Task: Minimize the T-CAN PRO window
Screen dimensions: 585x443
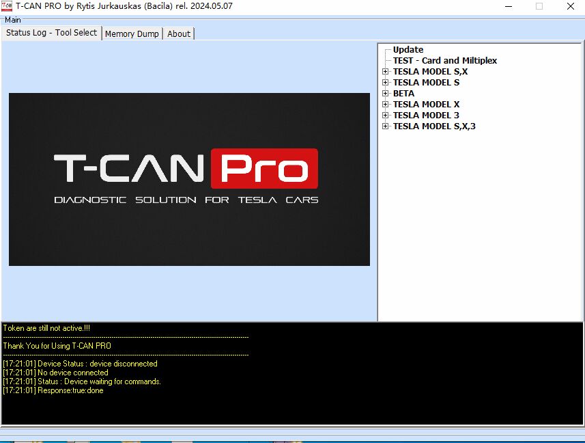Action: [509, 6]
